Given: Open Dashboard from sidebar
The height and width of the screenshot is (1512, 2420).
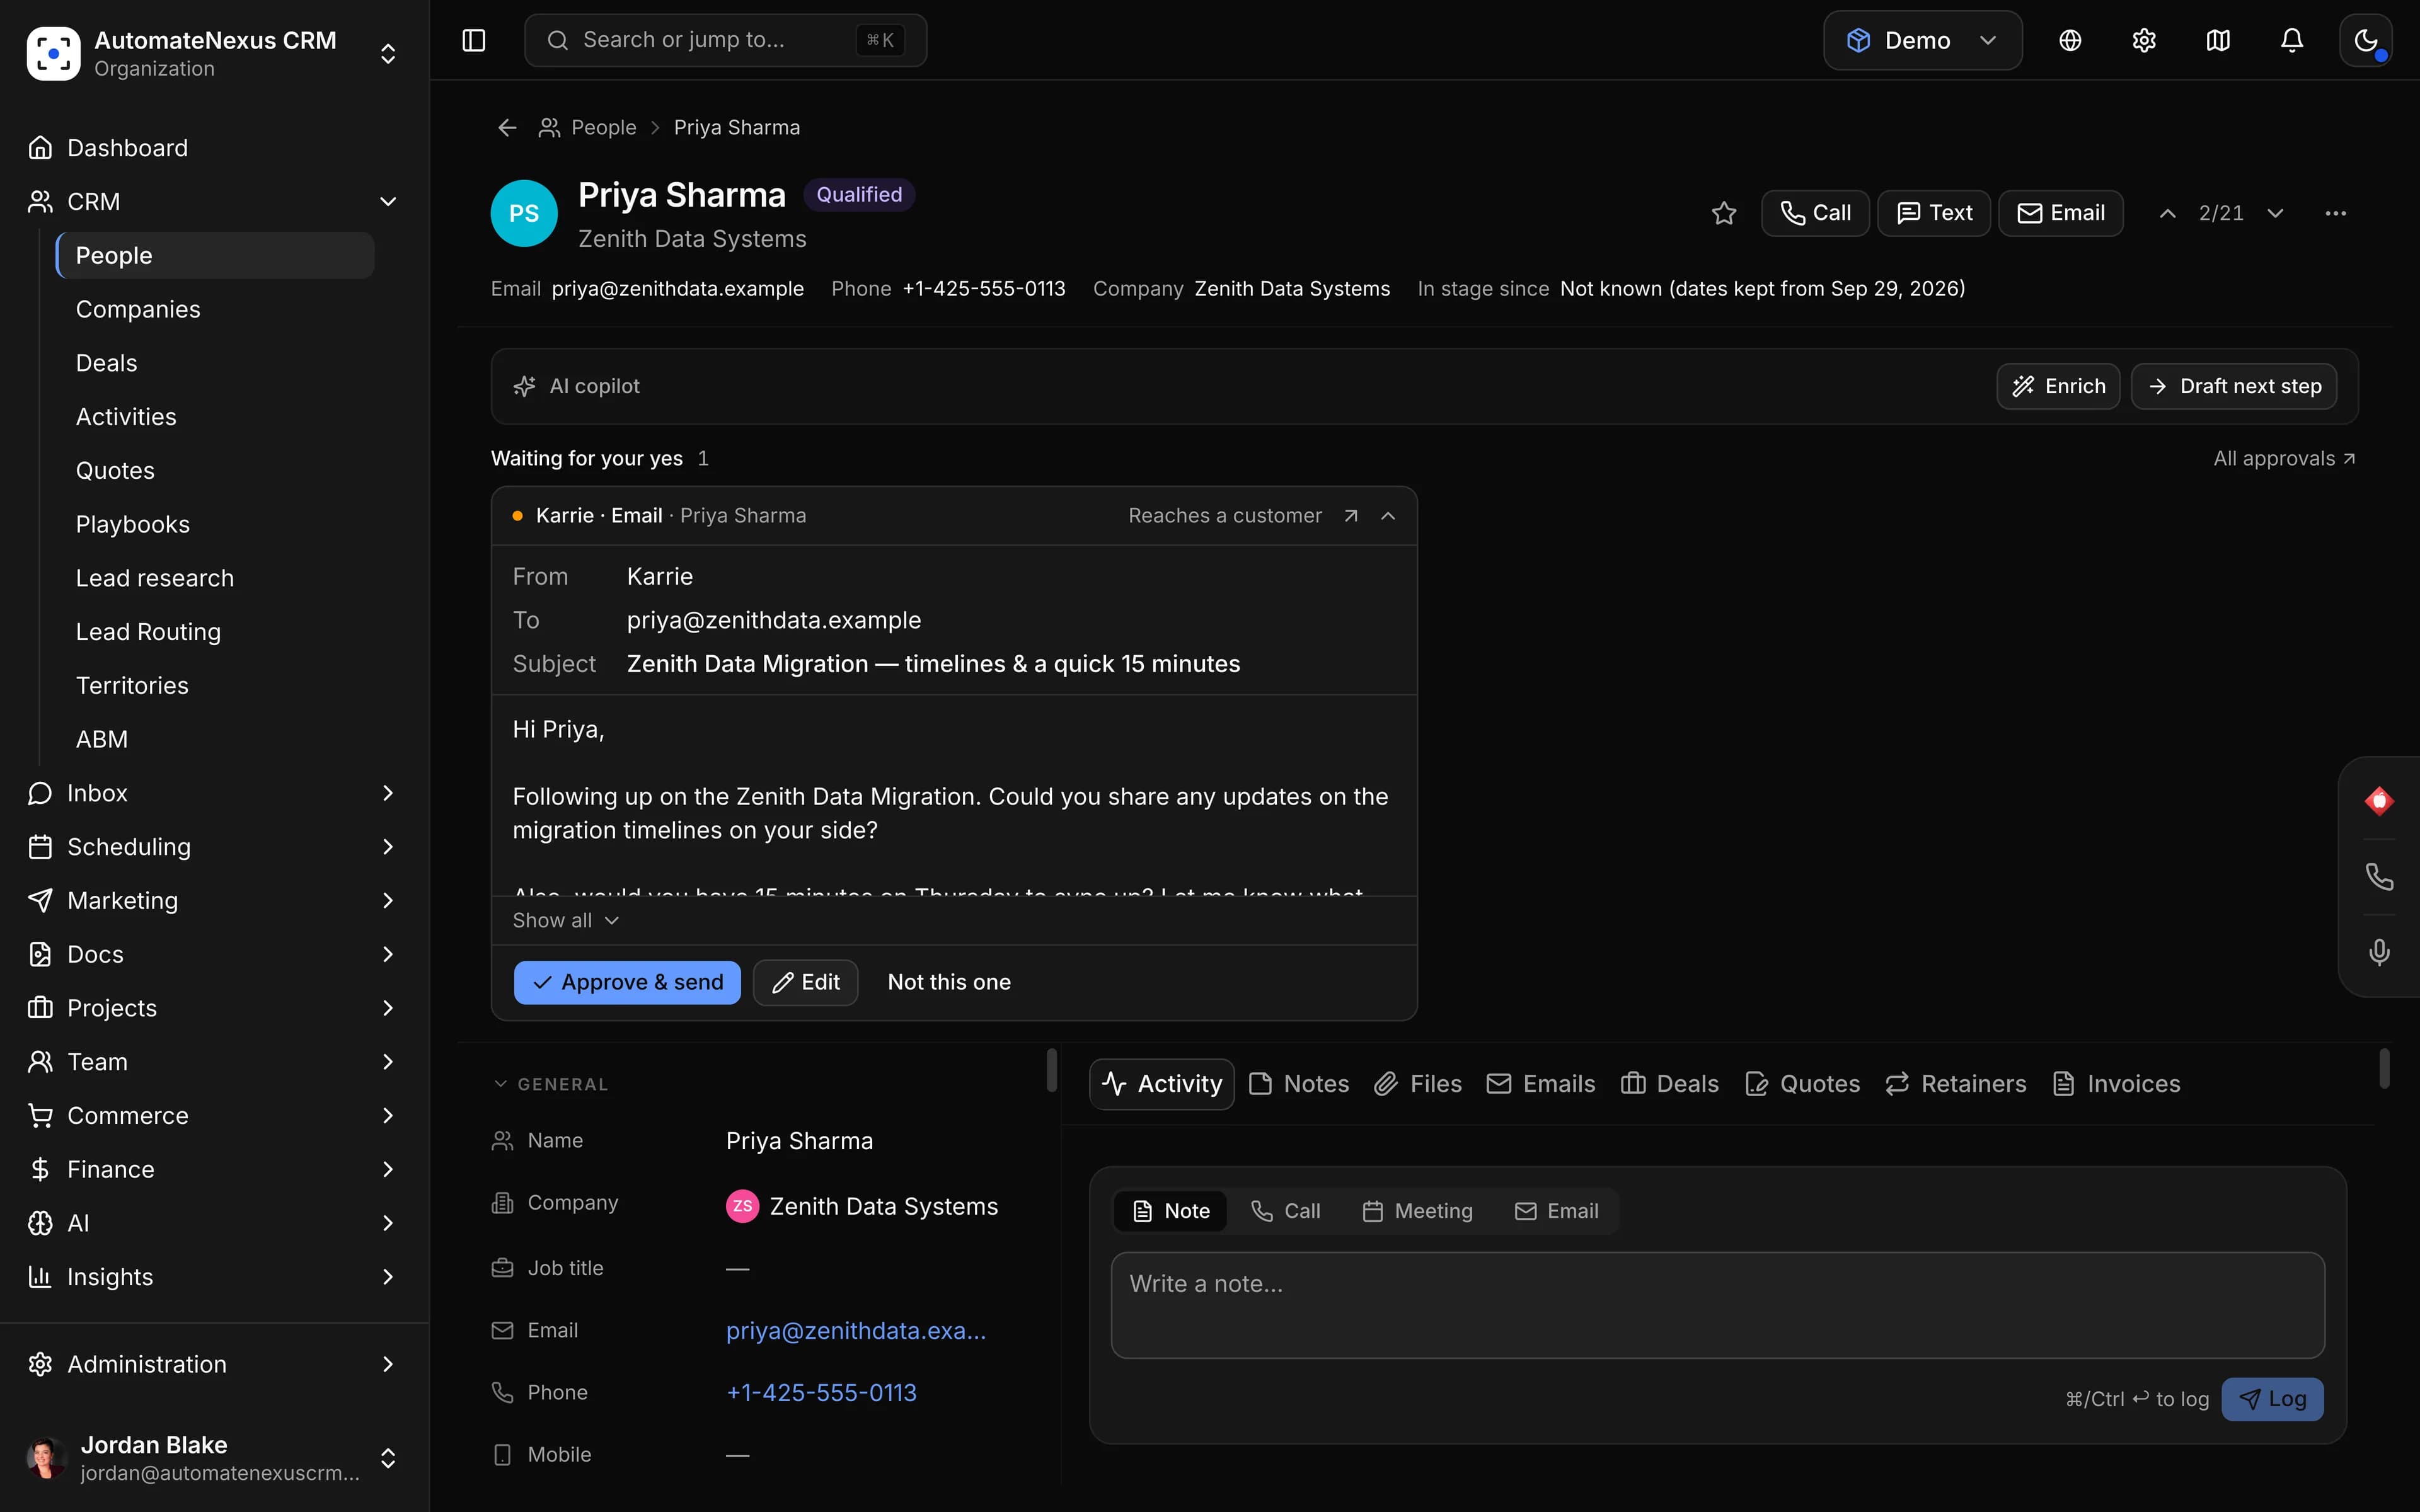Looking at the screenshot, I should 214,148.
